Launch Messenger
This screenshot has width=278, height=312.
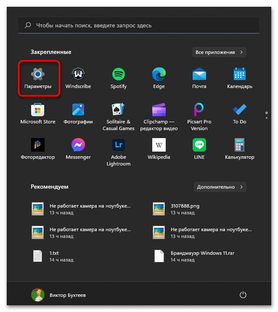[x=78, y=149]
